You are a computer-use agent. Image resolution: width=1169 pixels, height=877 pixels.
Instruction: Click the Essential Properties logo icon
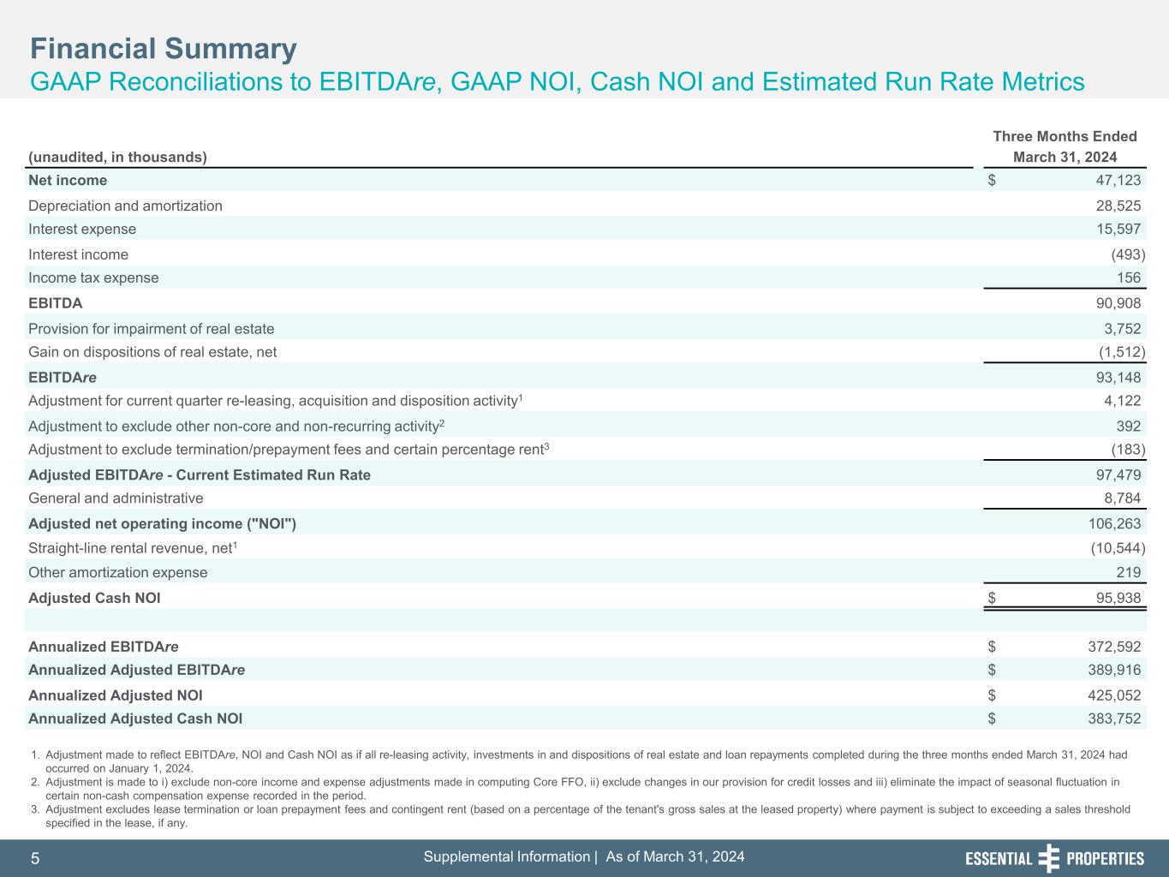pyautogui.click(x=1048, y=858)
